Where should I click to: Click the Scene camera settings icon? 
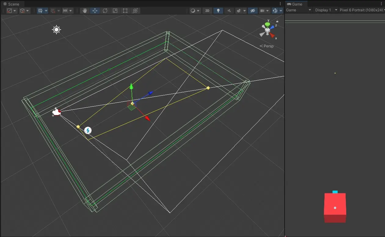pos(262,11)
